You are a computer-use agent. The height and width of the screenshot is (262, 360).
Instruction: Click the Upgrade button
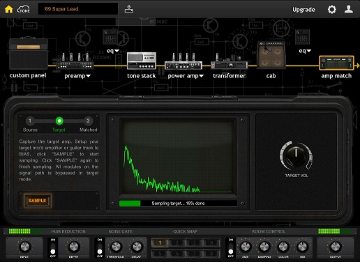coord(303,10)
